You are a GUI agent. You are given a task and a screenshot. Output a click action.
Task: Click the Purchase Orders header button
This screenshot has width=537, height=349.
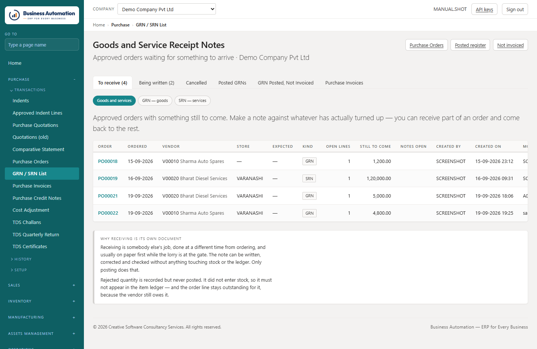coord(427,45)
